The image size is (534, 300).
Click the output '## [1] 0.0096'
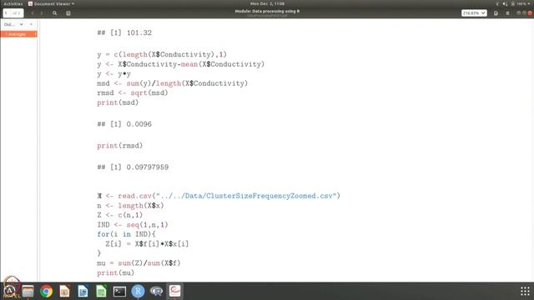[x=124, y=124]
